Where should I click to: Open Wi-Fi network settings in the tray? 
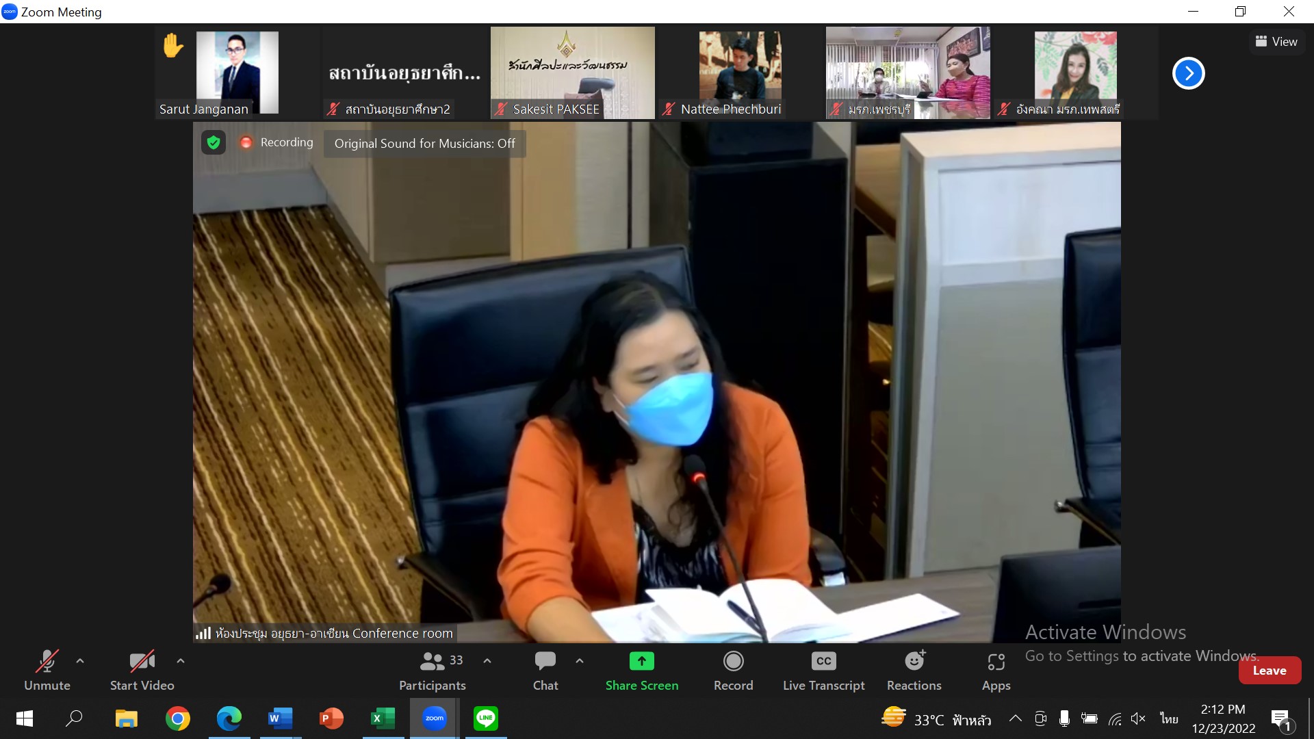coord(1115,718)
